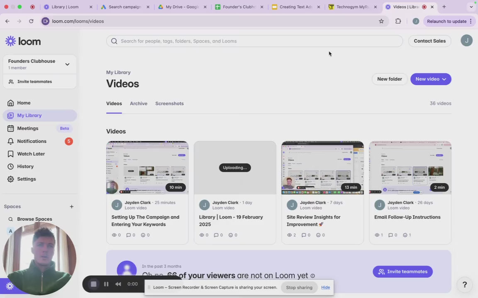Image resolution: width=478 pixels, height=298 pixels.
Task: Bookmark this page with the star icon
Action: 381,21
